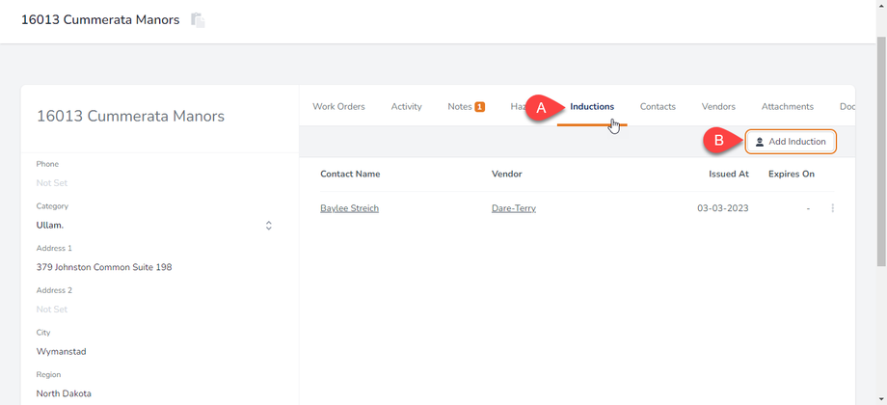Viewport: 887px width, 405px height.
Task: Go to the Contacts tab
Action: click(x=658, y=107)
